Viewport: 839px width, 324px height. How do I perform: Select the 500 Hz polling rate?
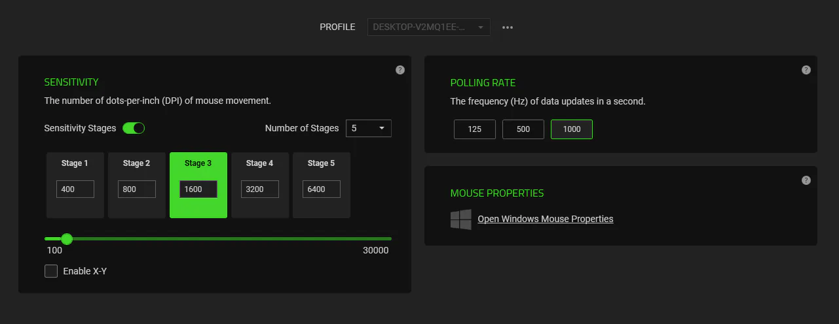(523, 129)
